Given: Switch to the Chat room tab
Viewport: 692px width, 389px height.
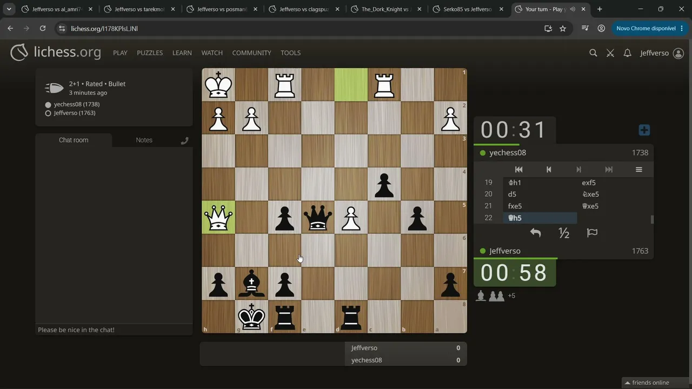Looking at the screenshot, I should coord(74,140).
